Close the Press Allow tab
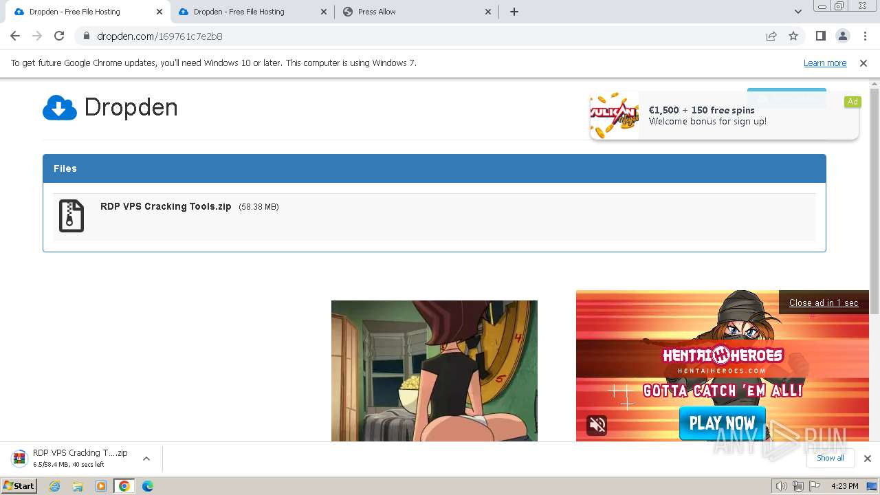 pyautogui.click(x=488, y=12)
